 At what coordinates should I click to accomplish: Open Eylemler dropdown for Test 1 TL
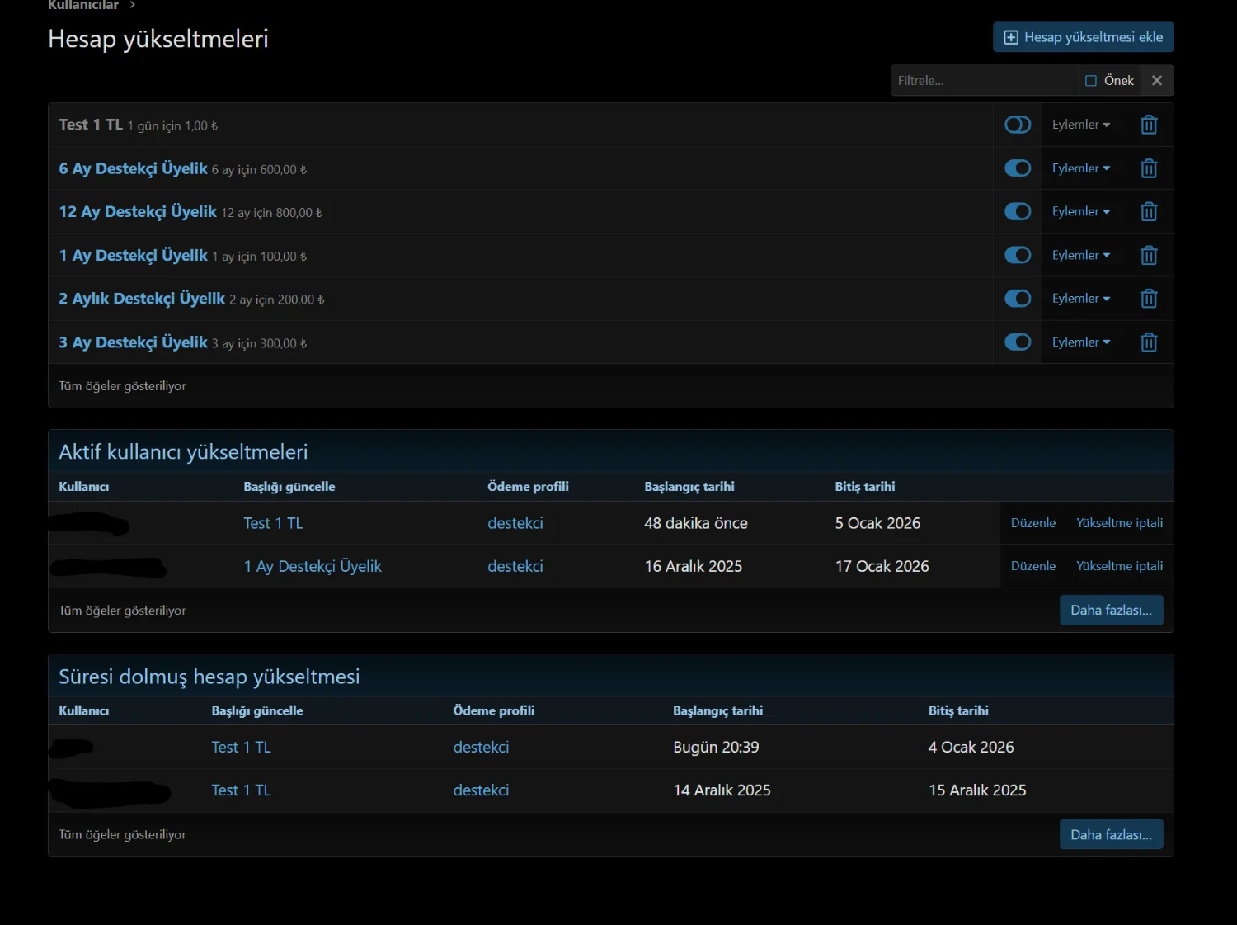point(1080,125)
